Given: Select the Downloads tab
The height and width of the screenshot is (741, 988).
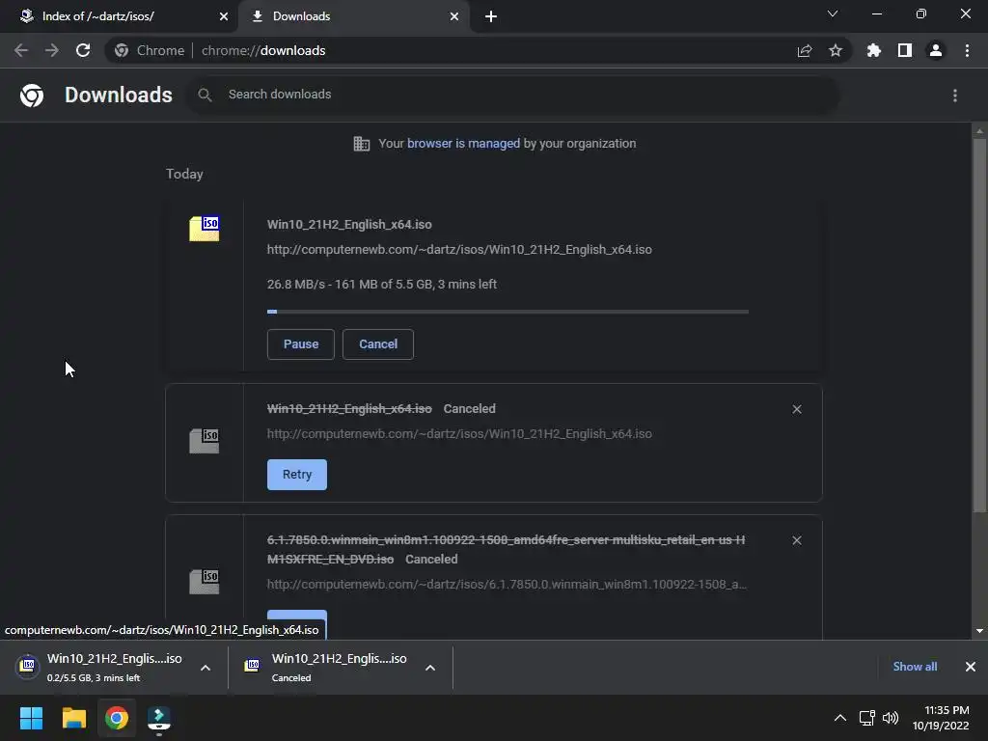Looking at the screenshot, I should [x=354, y=16].
